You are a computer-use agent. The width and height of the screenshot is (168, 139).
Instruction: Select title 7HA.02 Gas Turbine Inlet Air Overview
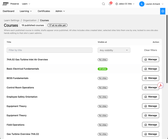[27, 60]
